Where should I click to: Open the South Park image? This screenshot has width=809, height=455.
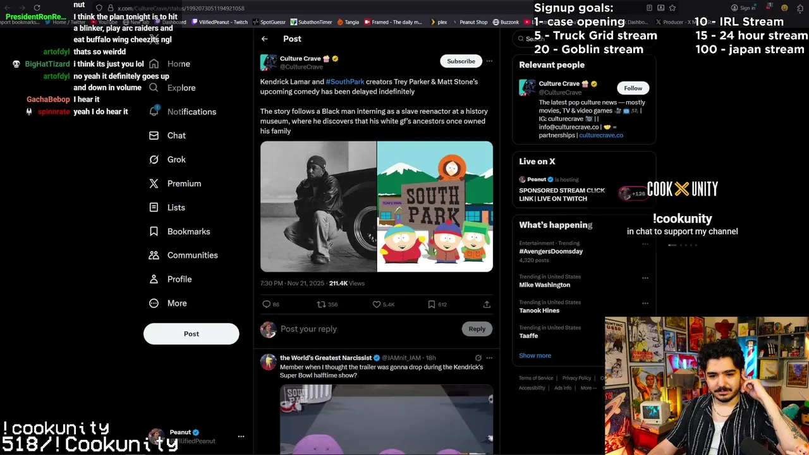tap(435, 207)
